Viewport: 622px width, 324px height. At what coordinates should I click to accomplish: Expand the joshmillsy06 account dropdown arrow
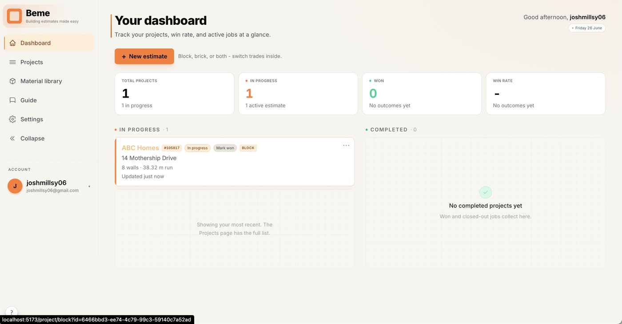point(89,187)
